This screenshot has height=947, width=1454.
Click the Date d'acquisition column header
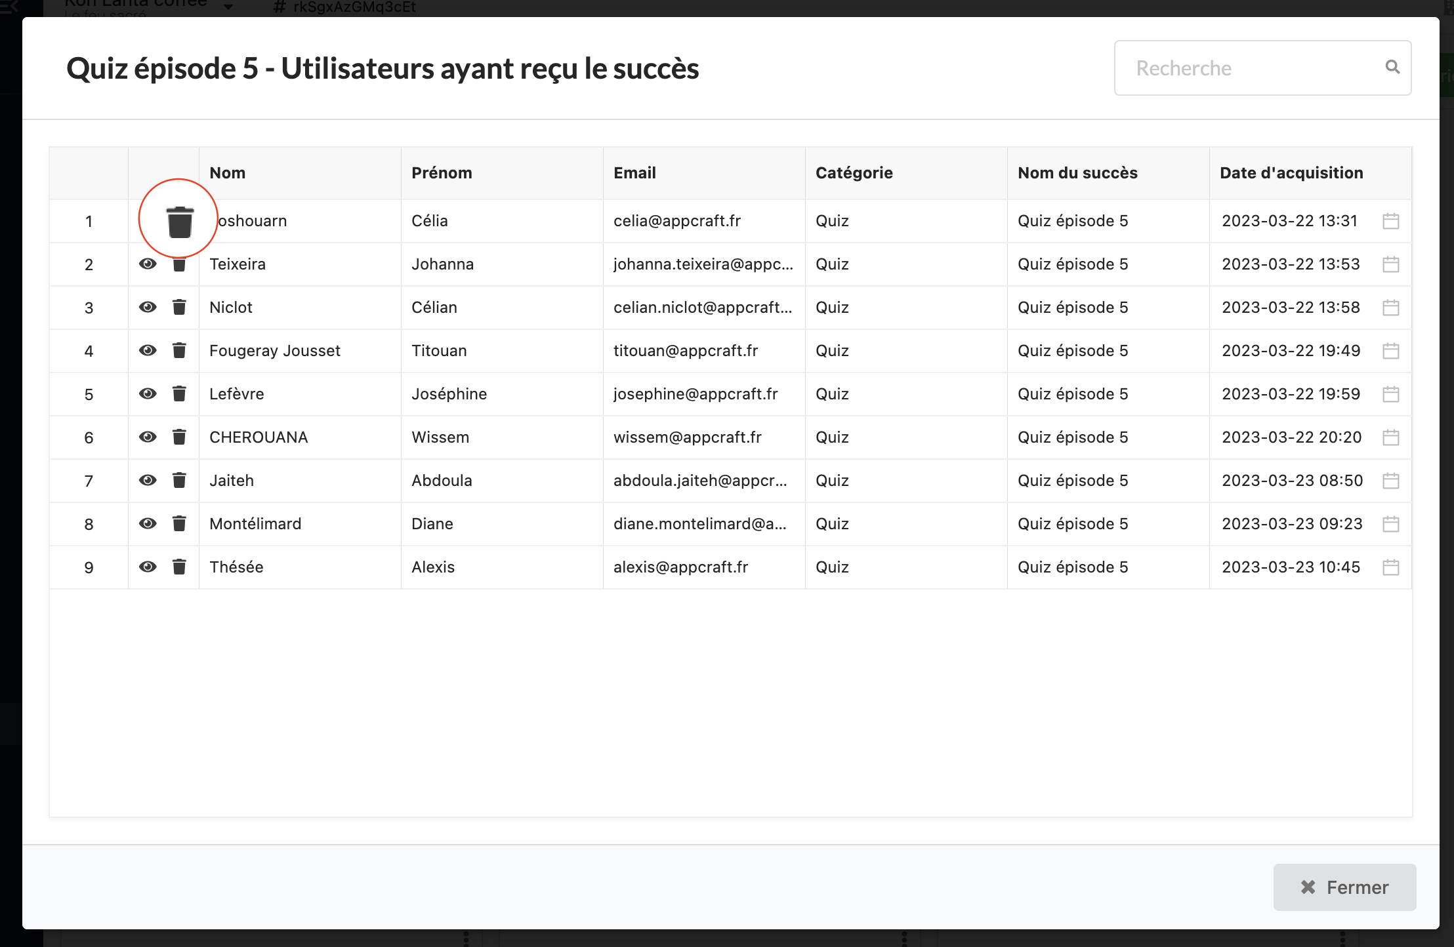[1291, 172]
